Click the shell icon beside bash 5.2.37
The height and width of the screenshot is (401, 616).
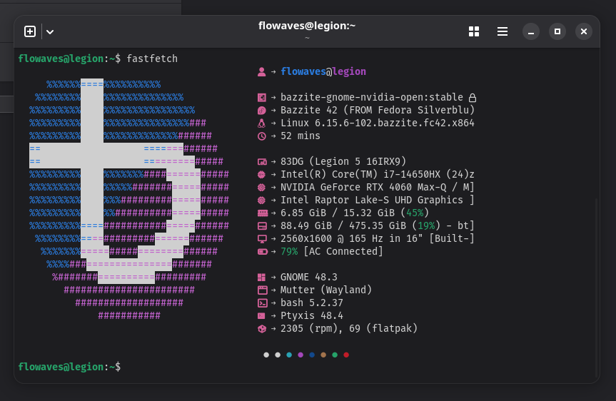(x=262, y=303)
